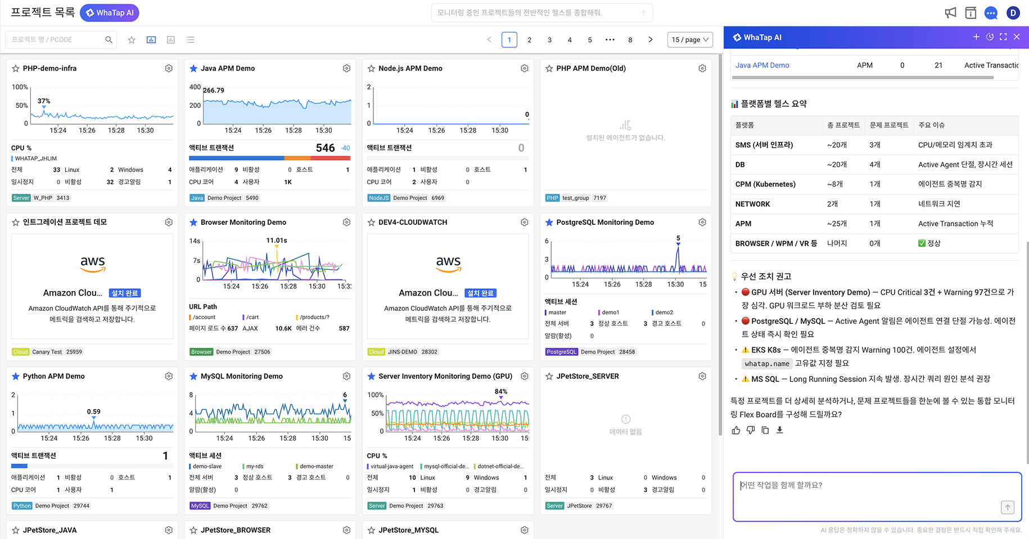Open settings for Python APM Demo card
Image resolution: width=1029 pixels, height=539 pixels.
(x=169, y=377)
